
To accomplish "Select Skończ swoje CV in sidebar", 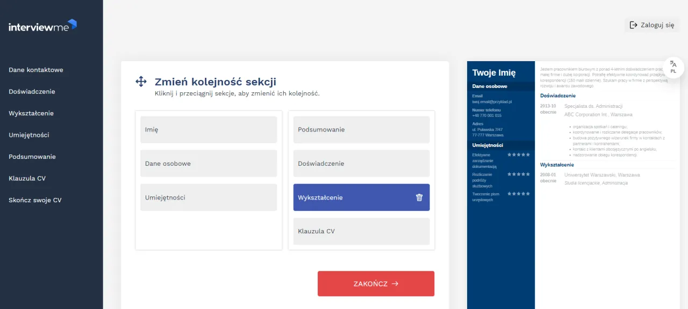I will [35, 200].
